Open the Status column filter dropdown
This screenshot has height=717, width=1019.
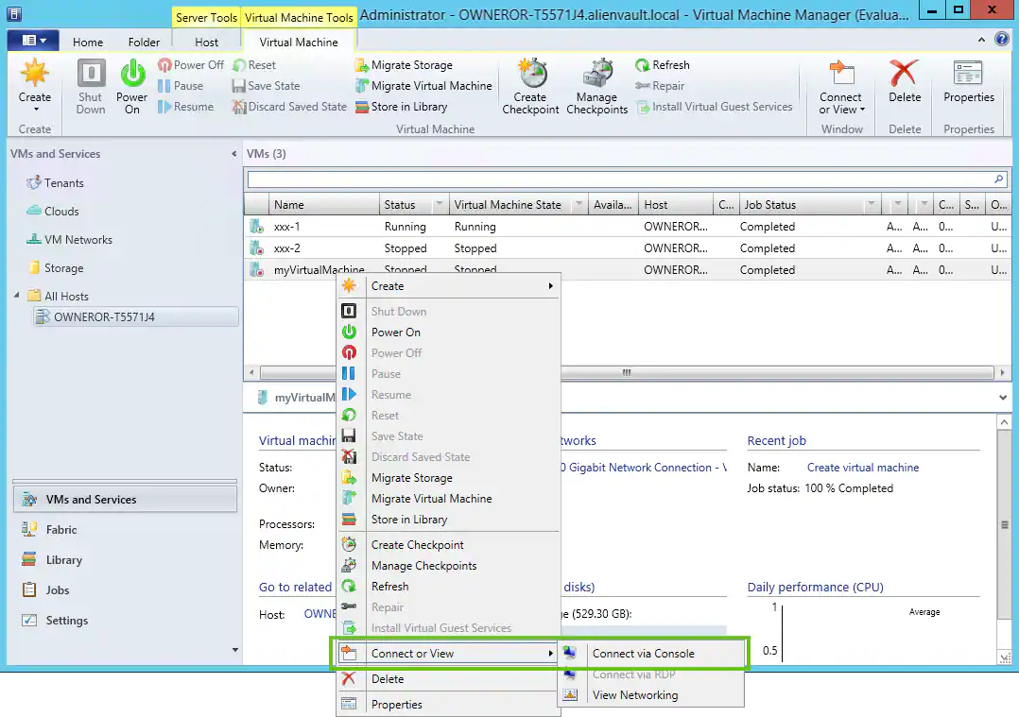439,205
